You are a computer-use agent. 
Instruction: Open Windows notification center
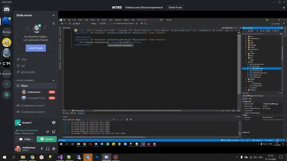(x=281, y=157)
